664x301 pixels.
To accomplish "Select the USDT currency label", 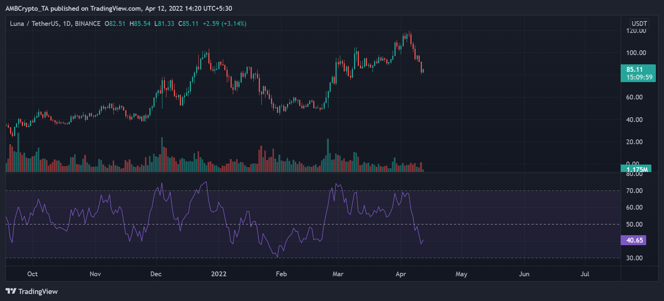I will click(640, 23).
